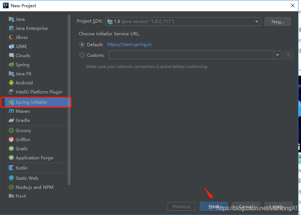
Task: Click the Next button
Action: coord(214,206)
